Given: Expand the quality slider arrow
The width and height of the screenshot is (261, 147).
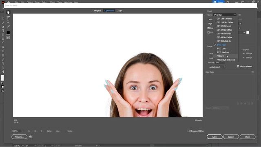Looking at the screenshot, I should point(241,24).
